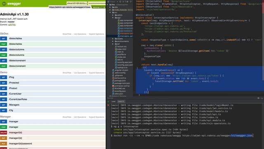The height and width of the screenshot is (149, 264).
Task: Close terminal session with red X
Action: [108, 105]
